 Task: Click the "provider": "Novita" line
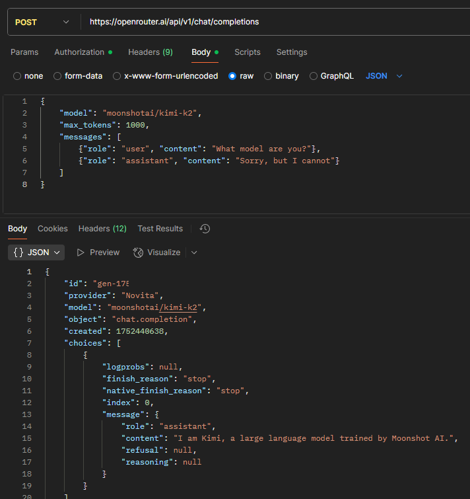coord(114,295)
